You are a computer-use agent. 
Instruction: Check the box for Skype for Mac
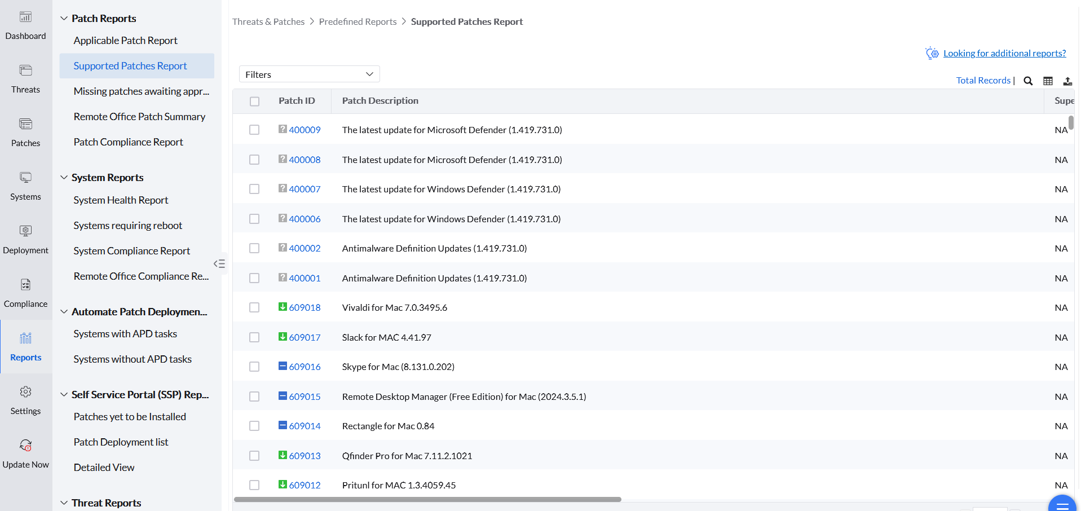[x=254, y=367]
